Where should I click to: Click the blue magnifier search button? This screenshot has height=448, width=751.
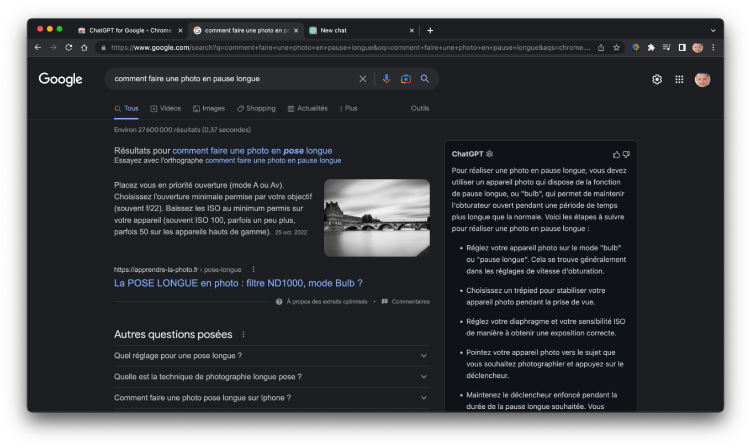point(425,79)
